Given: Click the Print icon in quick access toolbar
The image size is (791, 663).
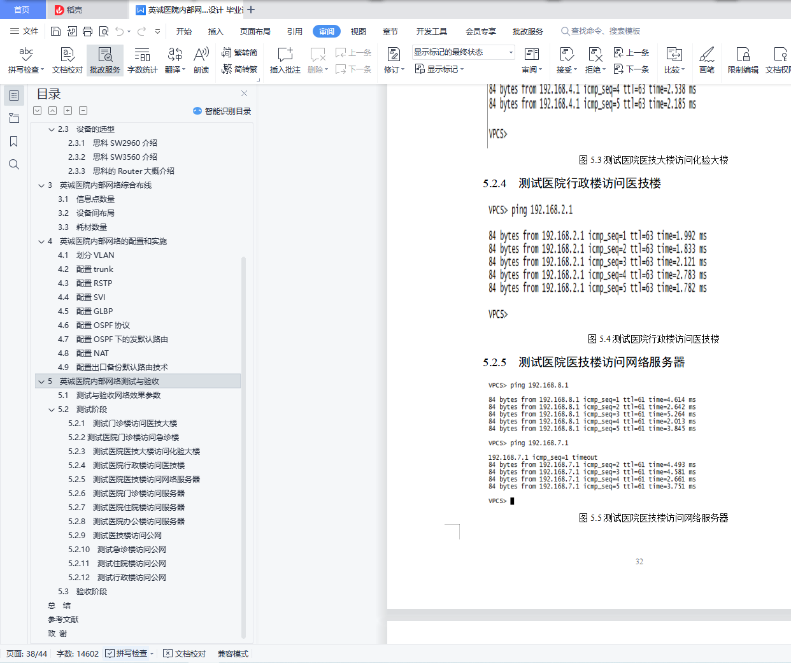Looking at the screenshot, I should point(87,31).
